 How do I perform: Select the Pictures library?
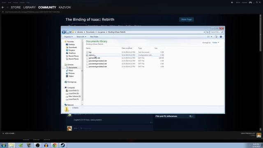pyautogui.click(x=70, y=73)
